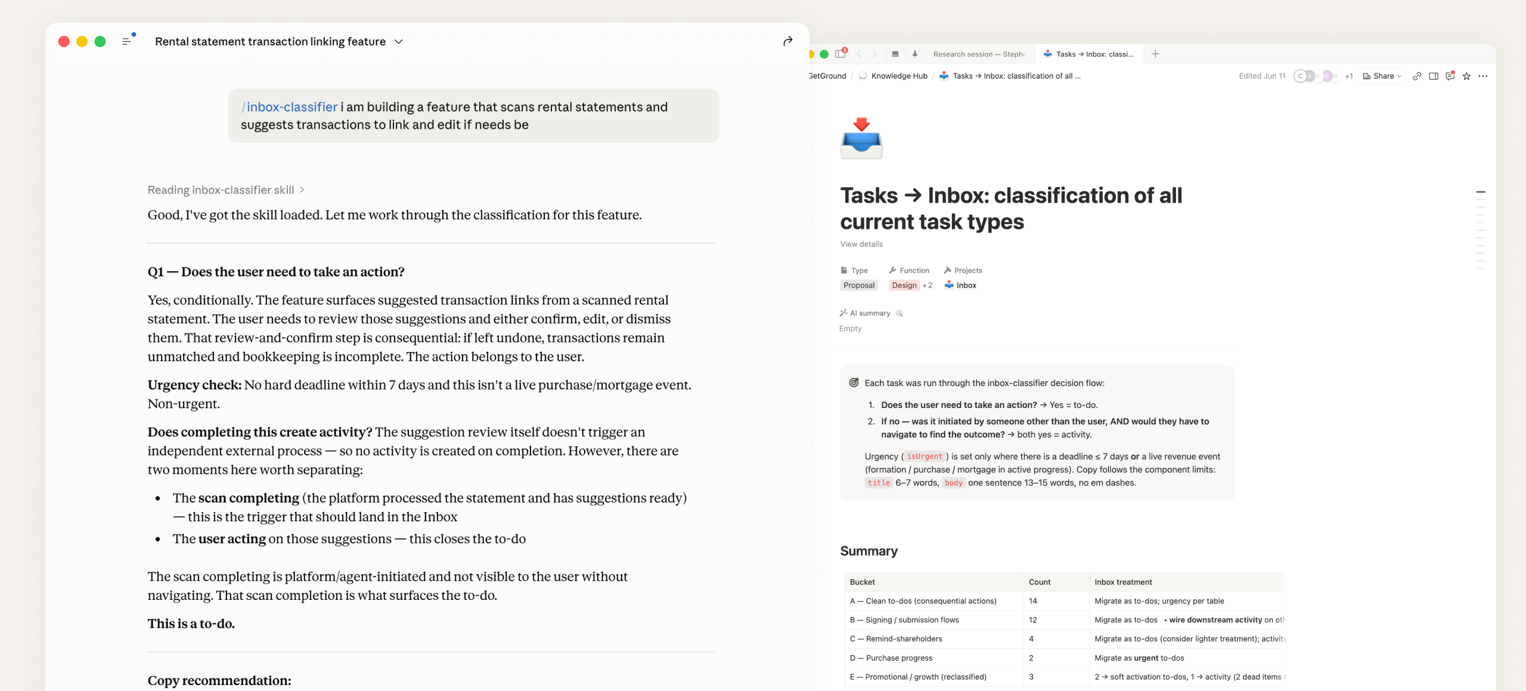Click the 'Bucket' column header

[x=934, y=582]
